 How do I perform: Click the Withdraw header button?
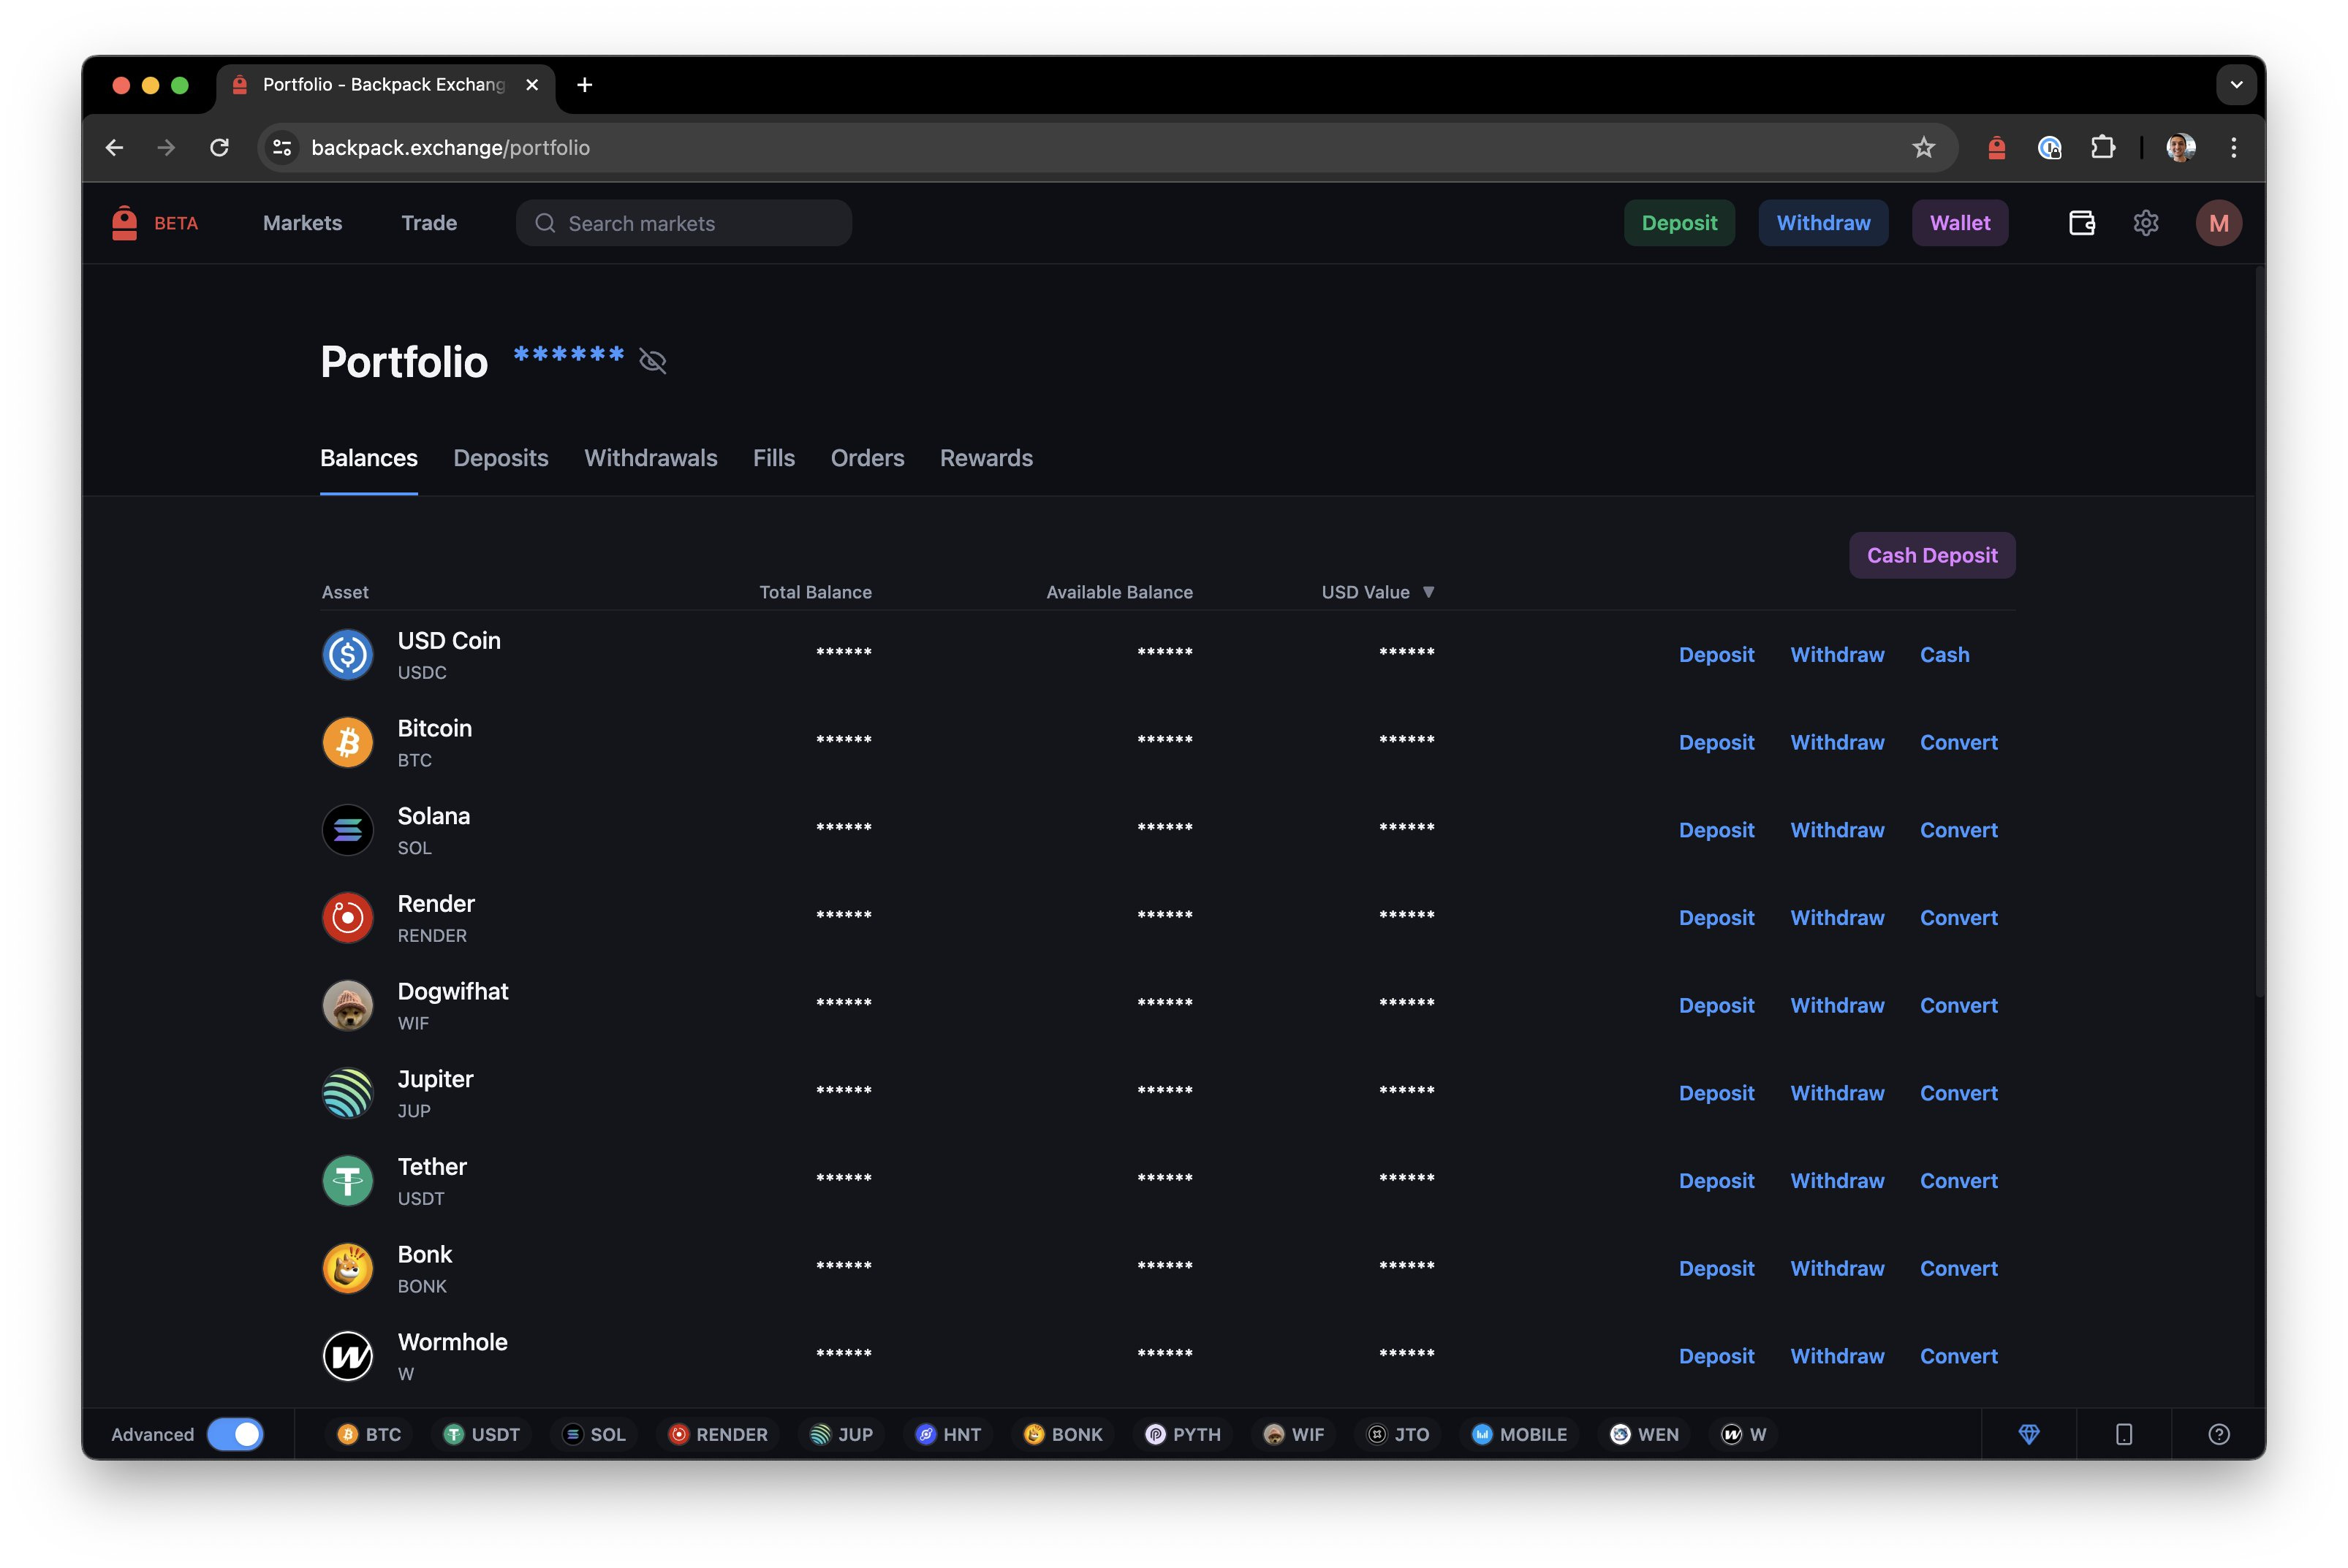[1823, 223]
